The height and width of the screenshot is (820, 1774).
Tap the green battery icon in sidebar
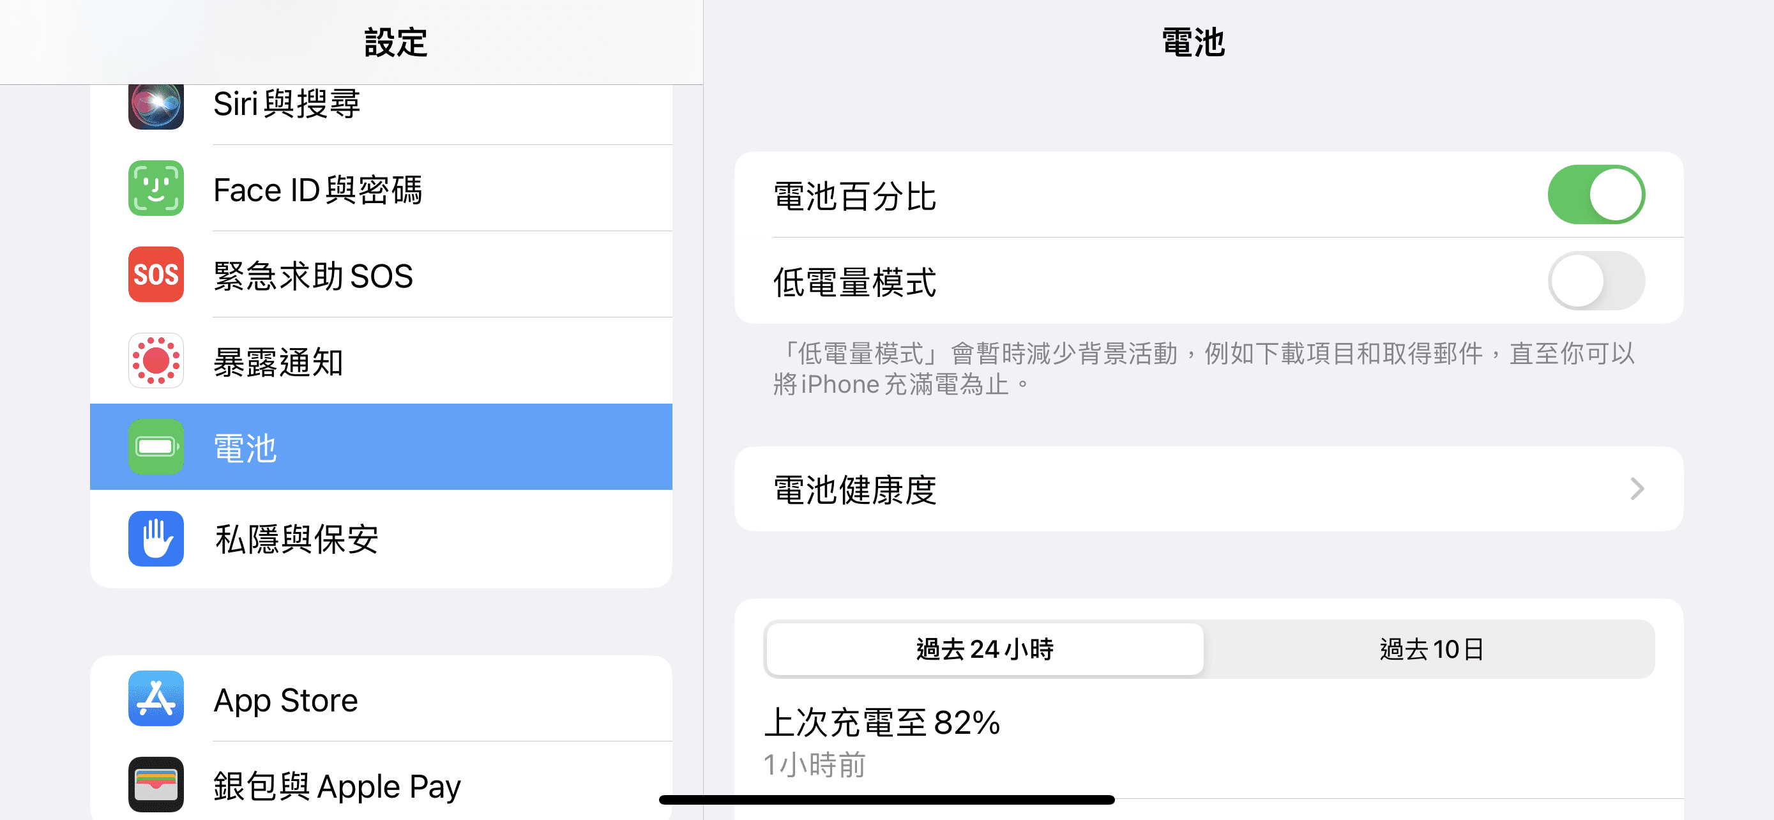pos(156,447)
